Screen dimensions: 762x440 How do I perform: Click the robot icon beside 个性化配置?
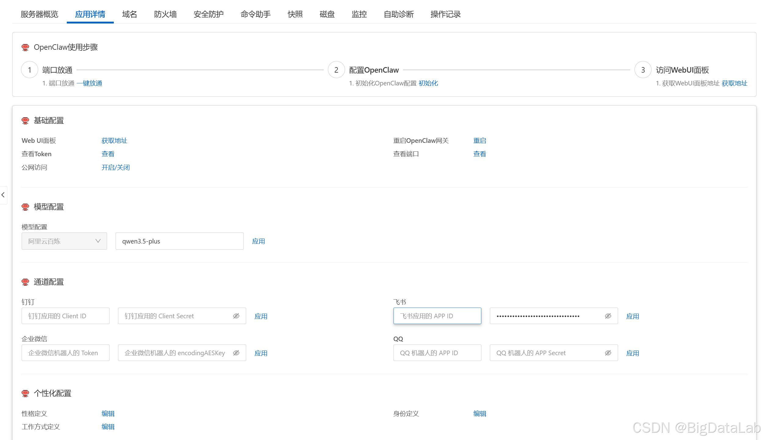[25, 393]
